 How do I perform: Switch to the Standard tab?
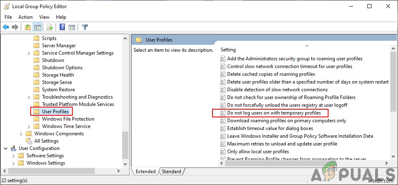point(171,172)
